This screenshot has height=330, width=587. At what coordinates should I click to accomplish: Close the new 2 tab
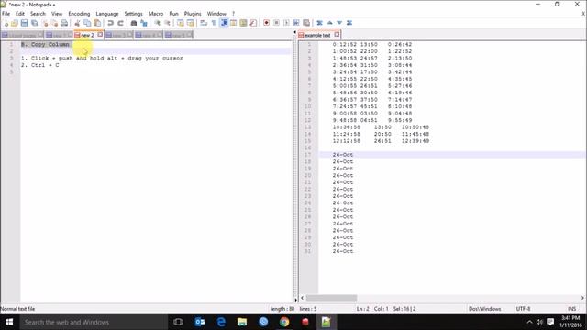pyautogui.click(x=100, y=35)
